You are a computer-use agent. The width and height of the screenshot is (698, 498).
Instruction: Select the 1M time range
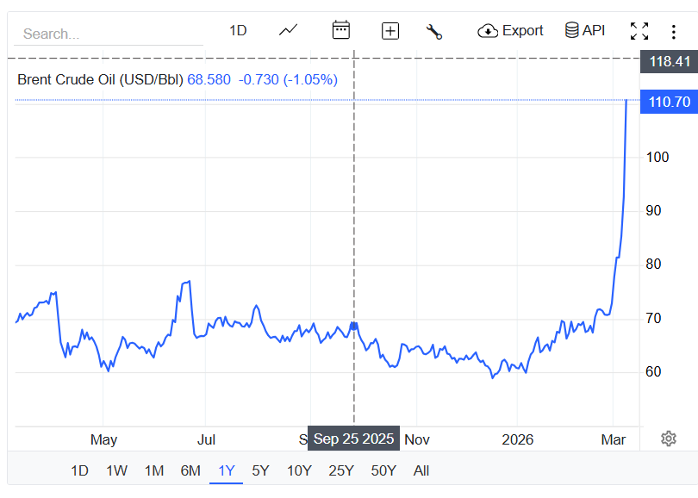point(154,470)
